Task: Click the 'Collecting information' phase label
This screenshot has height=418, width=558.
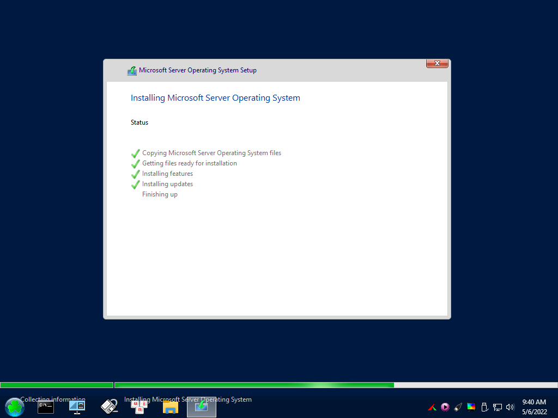Action: 53,399
